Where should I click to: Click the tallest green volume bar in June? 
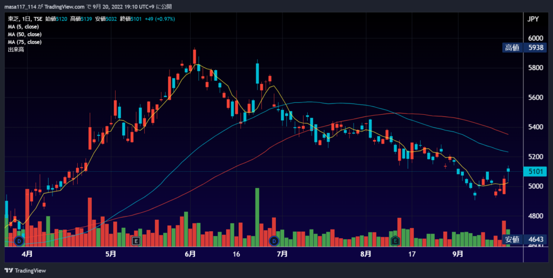pyautogui.click(x=257, y=217)
